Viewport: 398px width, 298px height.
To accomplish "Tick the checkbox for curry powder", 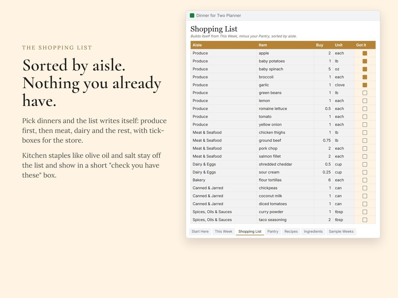I will click(365, 212).
